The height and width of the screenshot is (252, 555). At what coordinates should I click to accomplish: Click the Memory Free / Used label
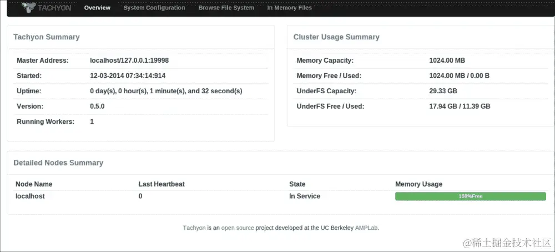(329, 75)
